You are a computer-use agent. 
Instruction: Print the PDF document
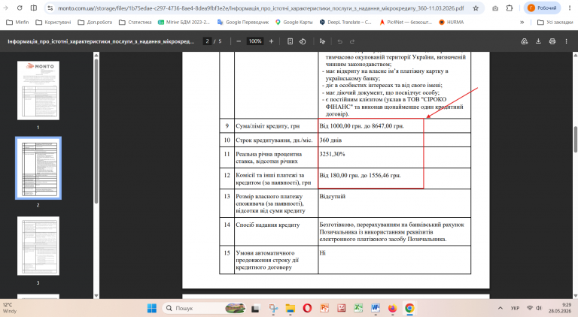[552, 41]
